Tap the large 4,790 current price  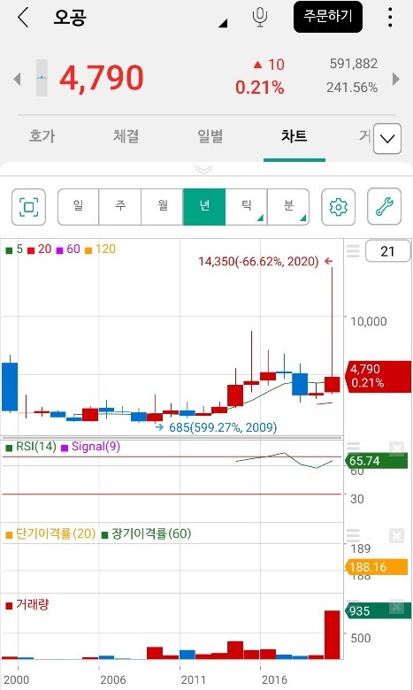101,79
